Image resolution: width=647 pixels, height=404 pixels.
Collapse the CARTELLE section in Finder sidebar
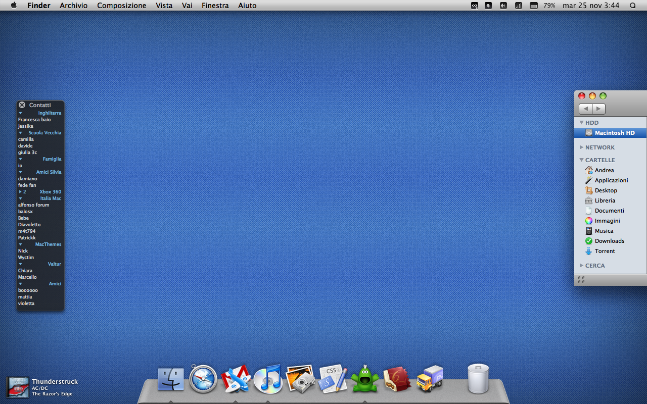[x=581, y=160]
